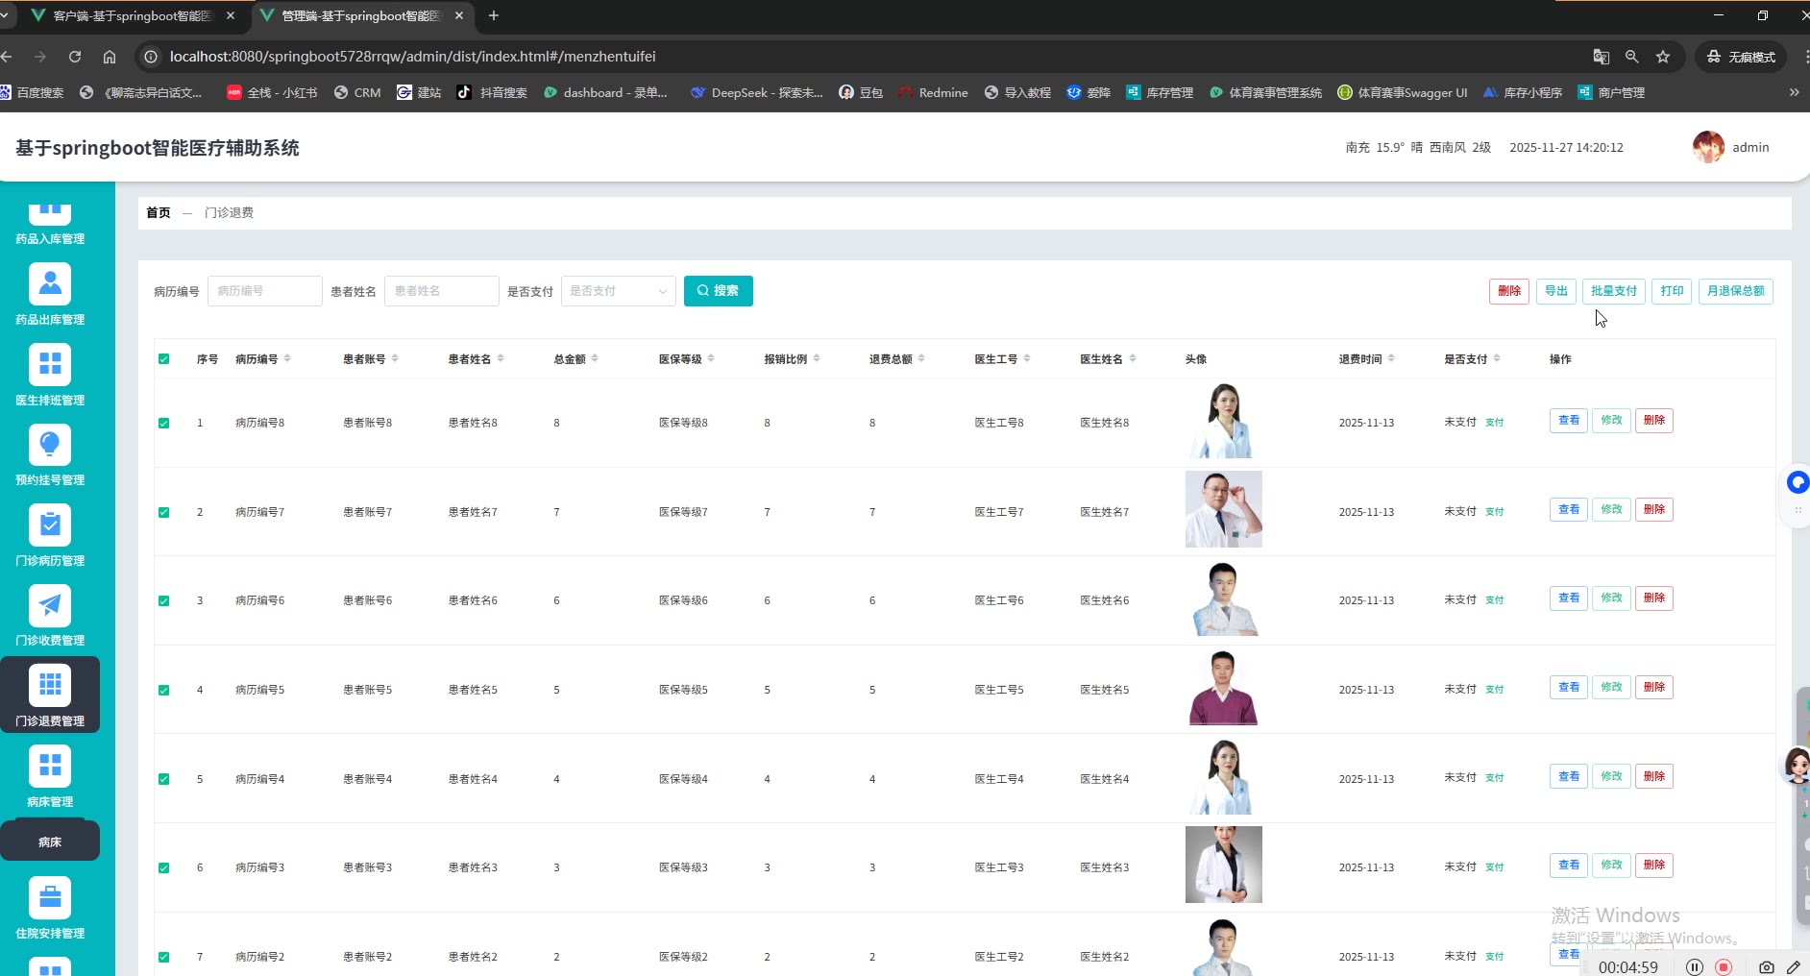Open the 门诊收费管理 sidebar menu
The image size is (1810, 976).
coord(50,616)
